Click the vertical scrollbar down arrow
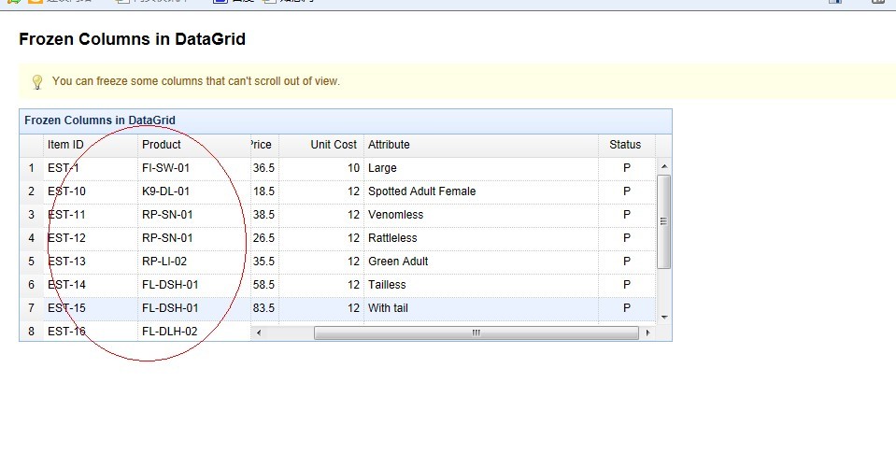The width and height of the screenshot is (896, 453). [x=664, y=318]
